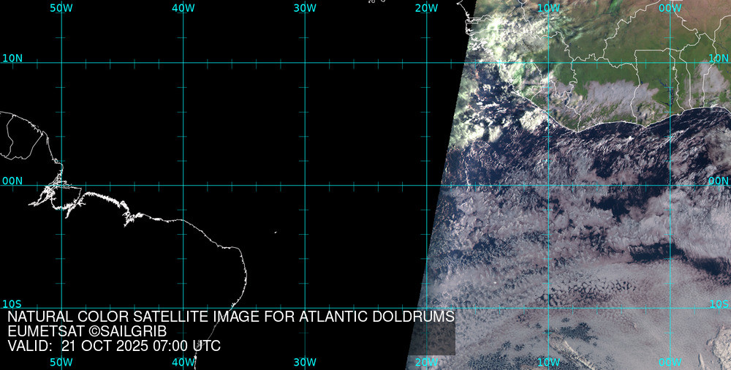Click the 50W longitude label along the top edge
This screenshot has height=370, width=731.
[x=61, y=8]
